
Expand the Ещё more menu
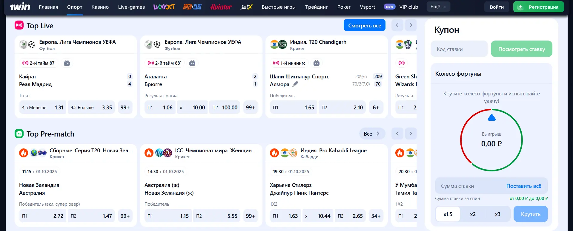(438, 7)
